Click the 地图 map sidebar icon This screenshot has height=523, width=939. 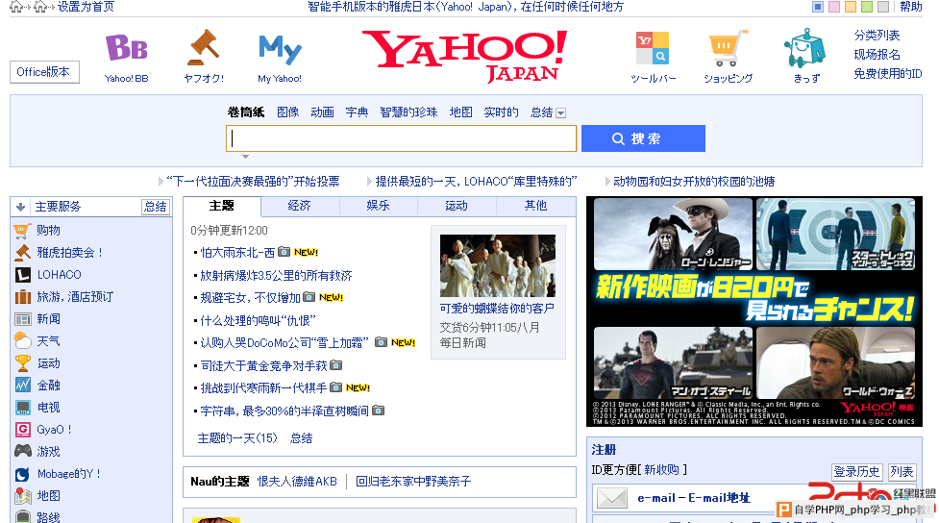point(23,496)
